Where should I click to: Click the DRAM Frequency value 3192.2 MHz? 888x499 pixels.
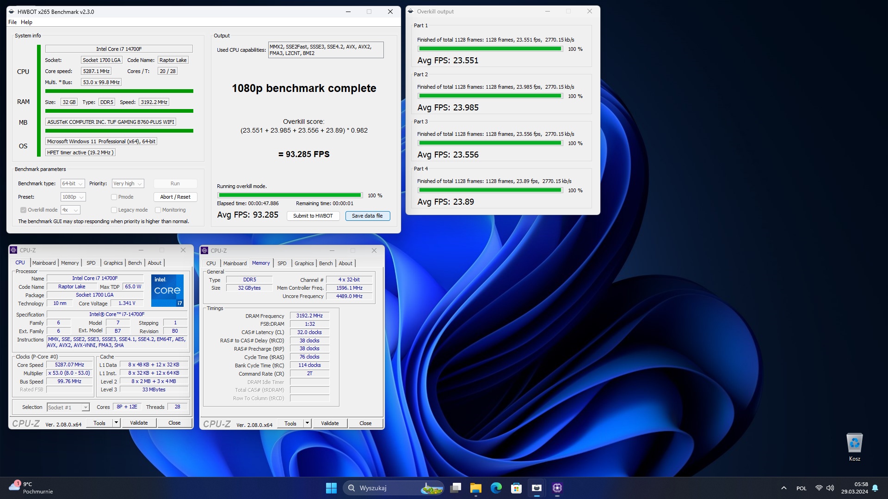[309, 316]
